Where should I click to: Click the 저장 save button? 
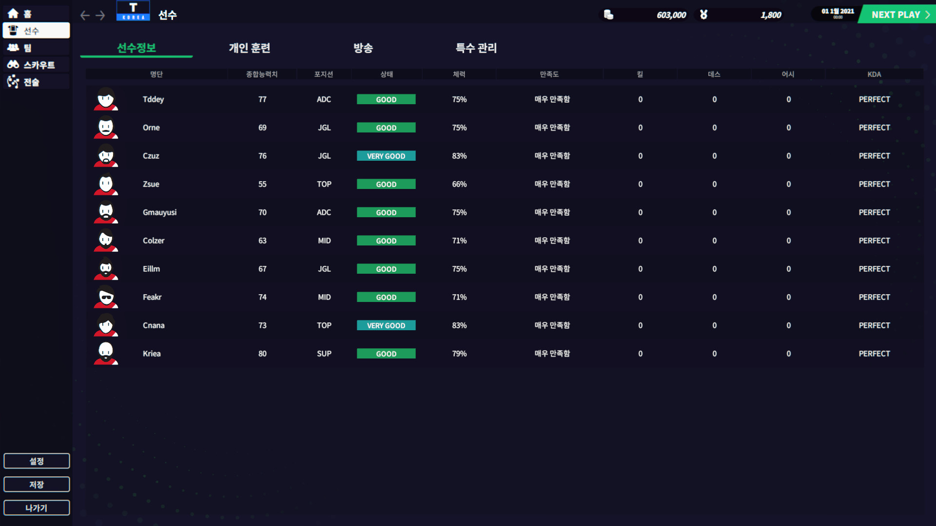point(37,485)
